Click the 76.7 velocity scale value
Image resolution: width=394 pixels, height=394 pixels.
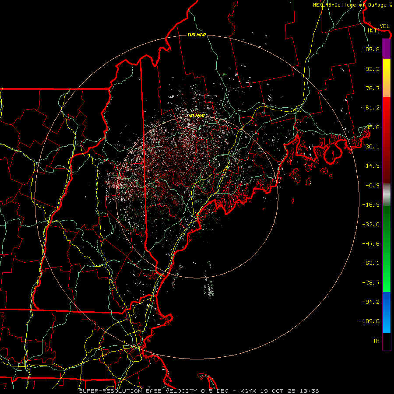tap(373, 88)
